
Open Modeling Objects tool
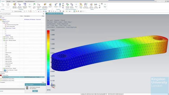pos(25,6)
